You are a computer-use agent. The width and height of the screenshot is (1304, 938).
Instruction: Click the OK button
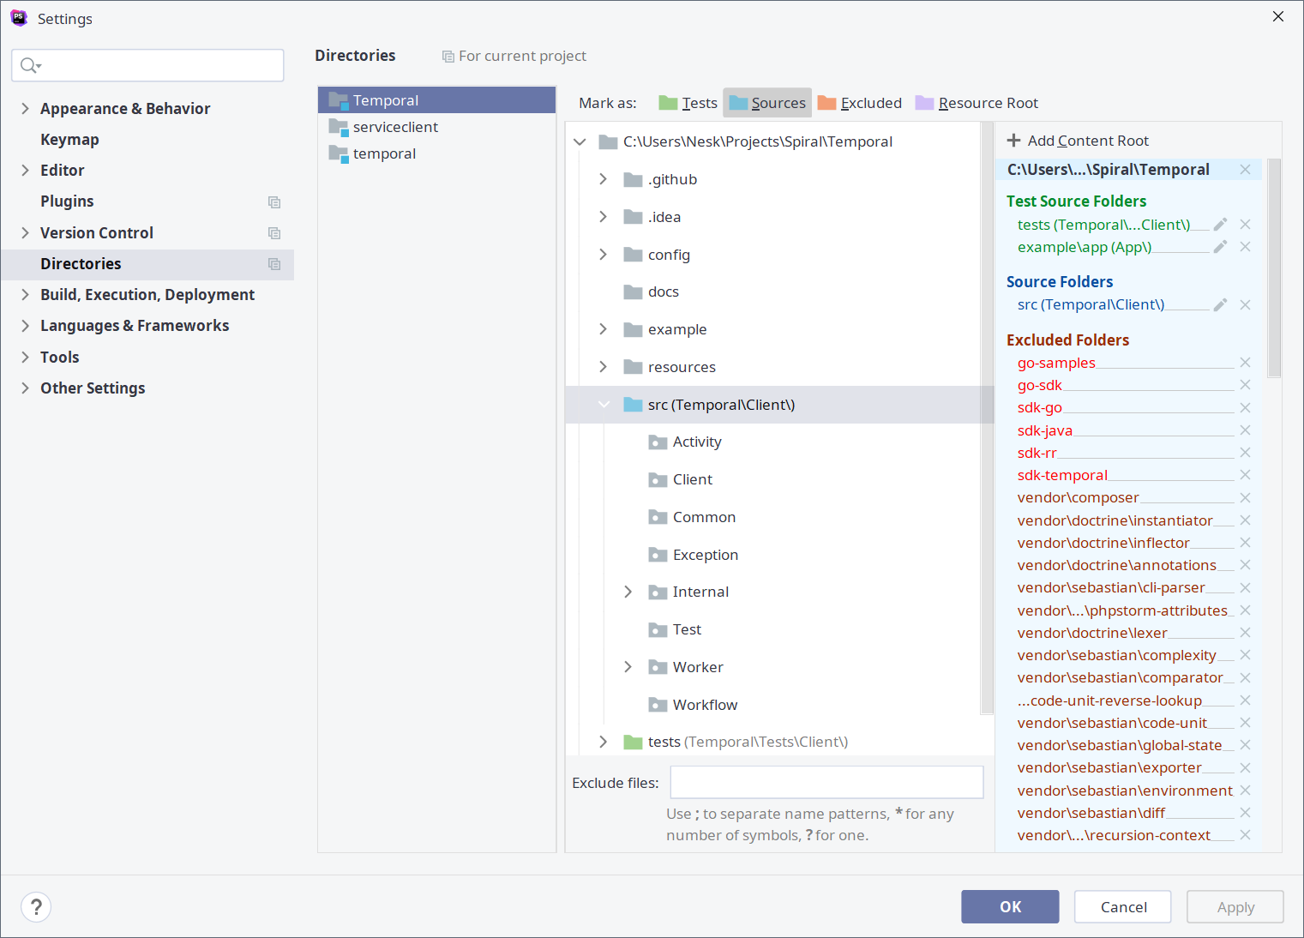(x=1010, y=907)
